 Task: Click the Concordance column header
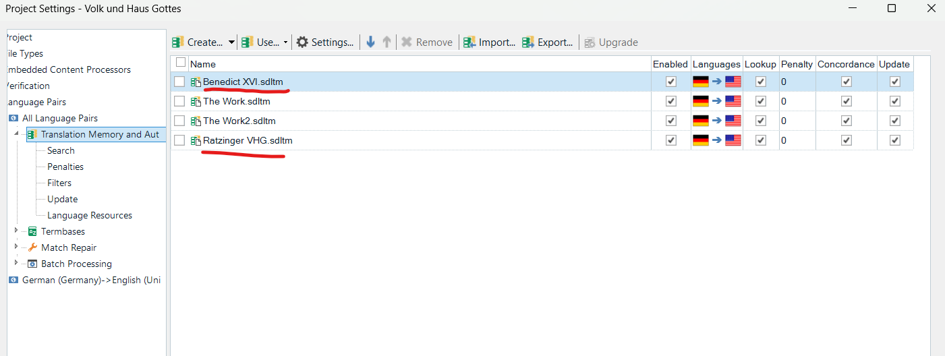[846, 64]
